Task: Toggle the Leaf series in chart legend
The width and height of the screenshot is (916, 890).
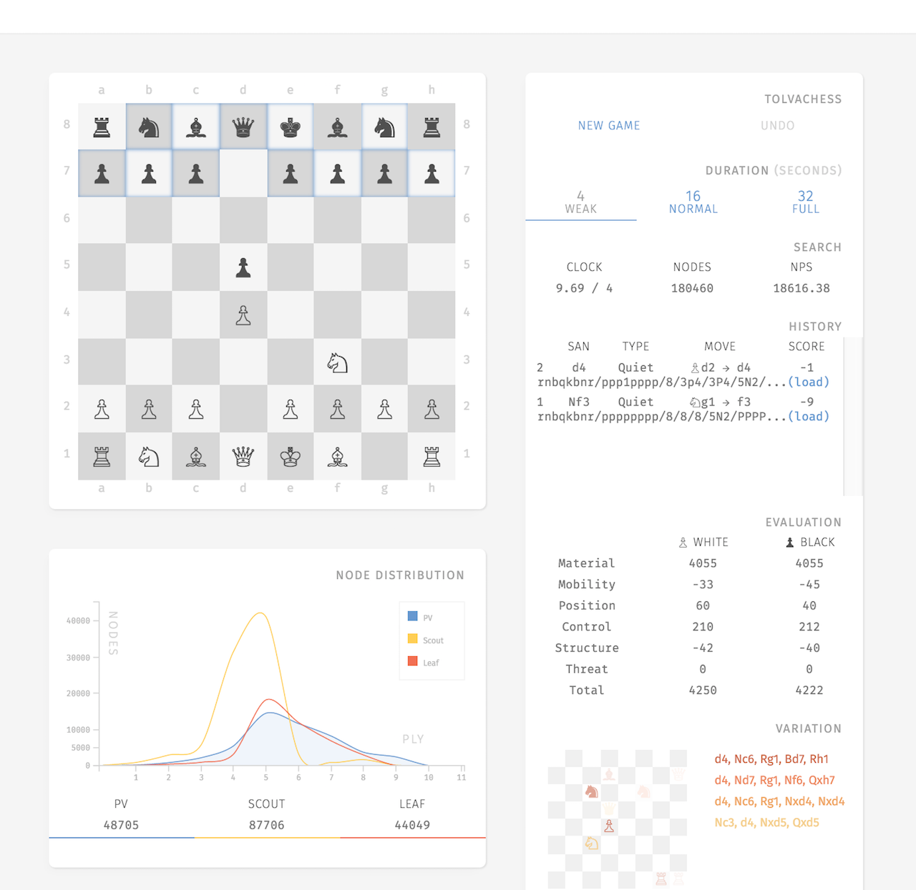Action: pyautogui.click(x=424, y=662)
